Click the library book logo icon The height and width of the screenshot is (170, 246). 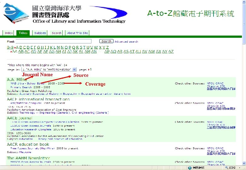pos(16,13)
